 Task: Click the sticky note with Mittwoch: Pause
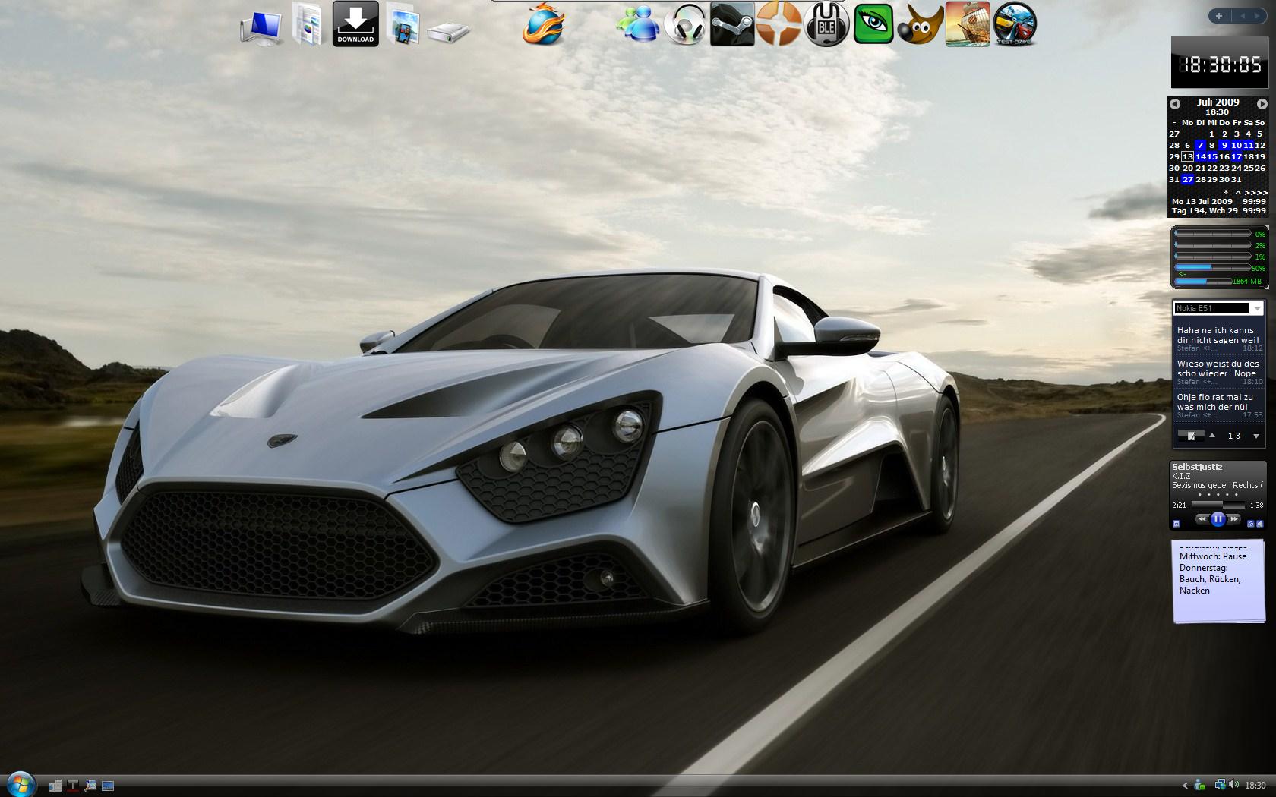tap(1218, 581)
